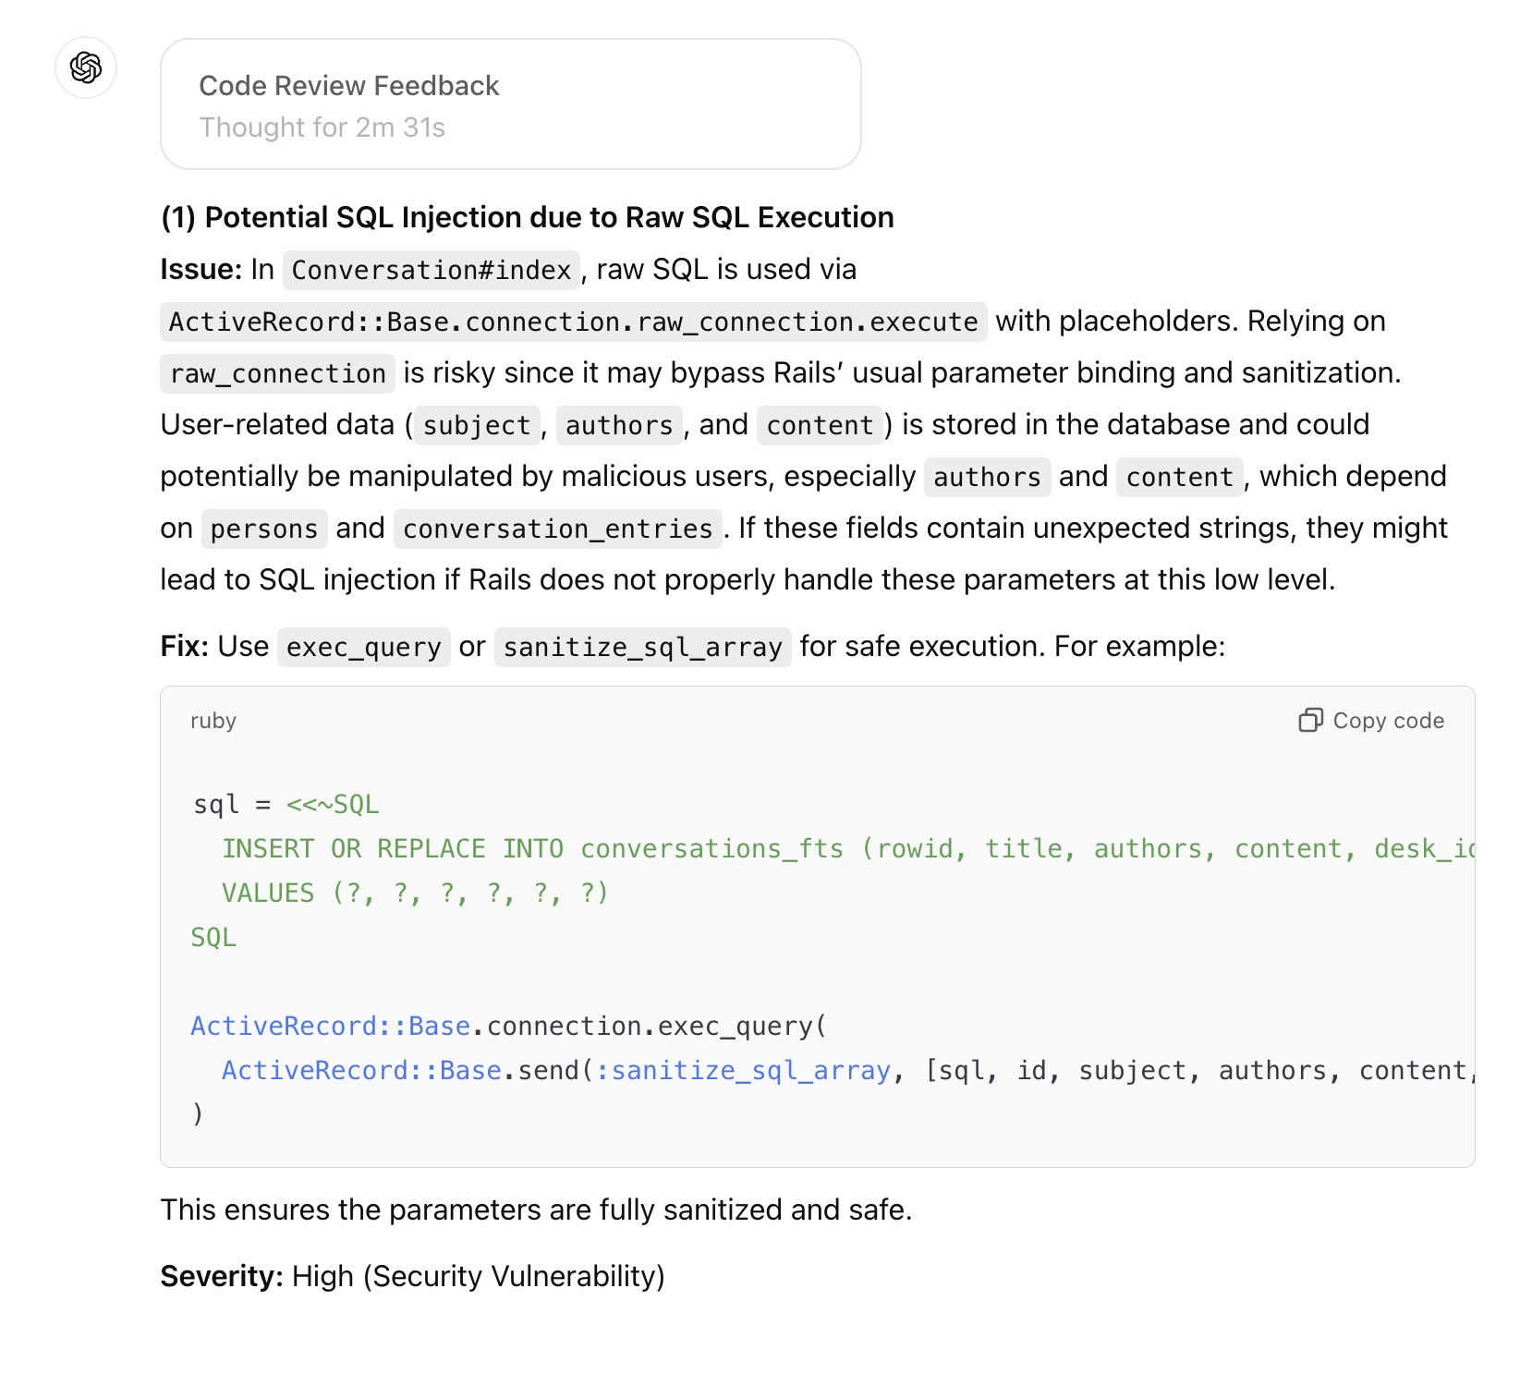Viewport: 1532px width, 1386px height.
Task: Click the Conversation#index inline code
Action: coord(432,270)
